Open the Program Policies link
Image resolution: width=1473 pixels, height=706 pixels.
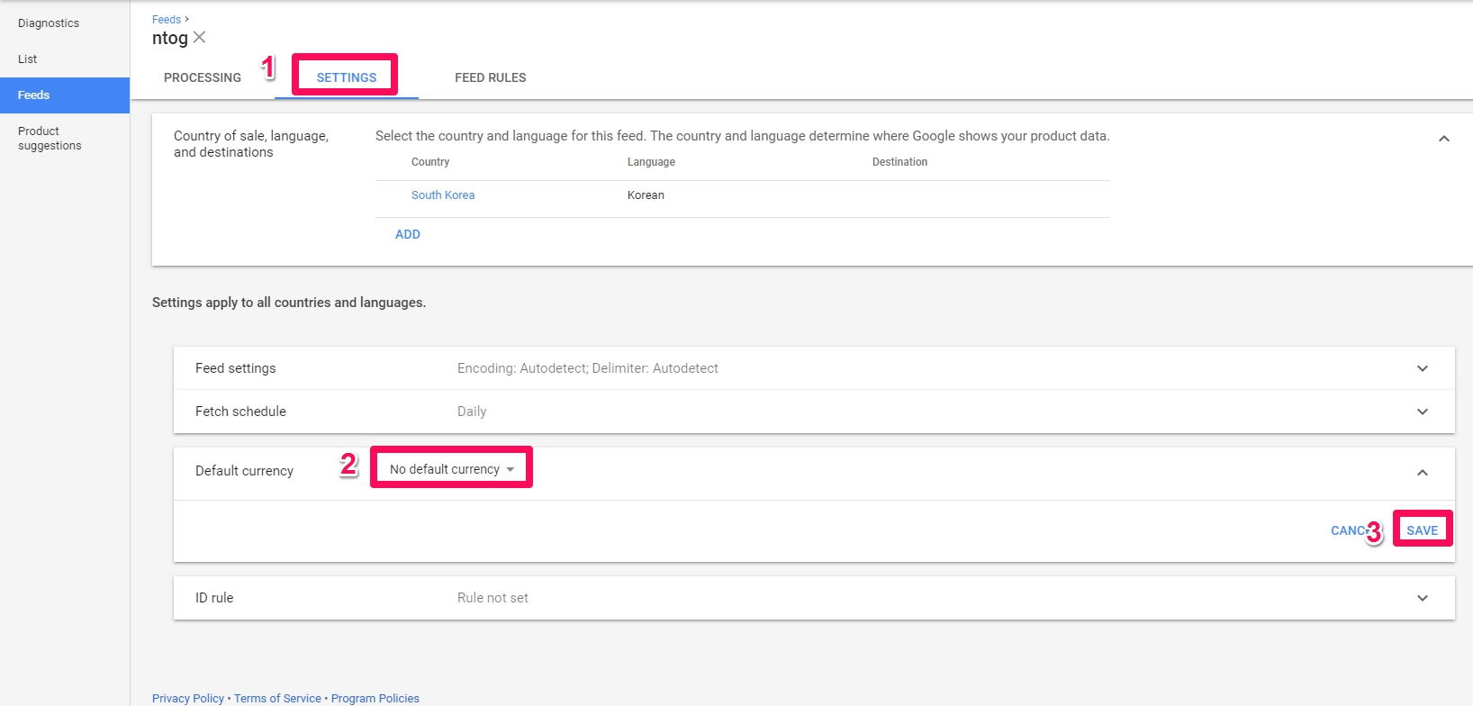[x=375, y=699]
